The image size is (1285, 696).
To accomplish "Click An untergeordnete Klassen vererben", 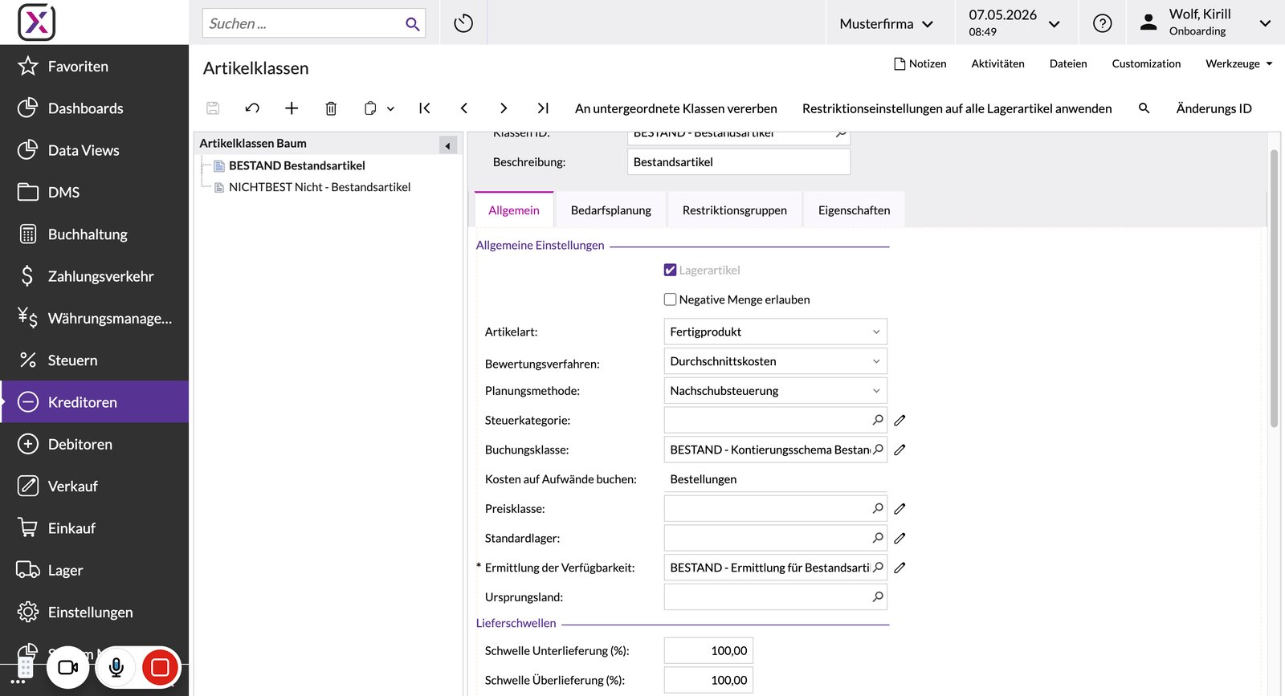I will click(x=676, y=108).
